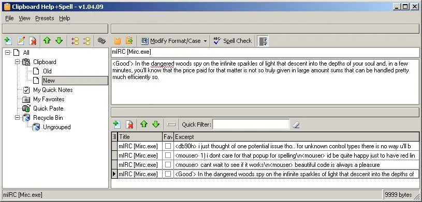422x202 pixels.
Task: Collapse all tree folders icon
Action: 86,41
